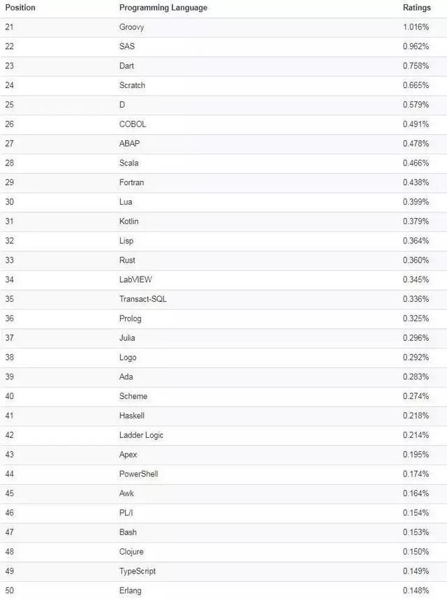Click the PowerShell language cell

(x=138, y=474)
